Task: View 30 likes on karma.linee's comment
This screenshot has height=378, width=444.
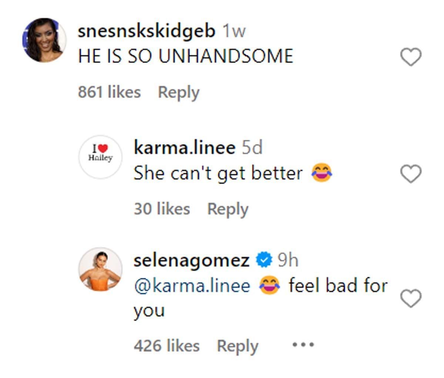Action: pos(162,208)
